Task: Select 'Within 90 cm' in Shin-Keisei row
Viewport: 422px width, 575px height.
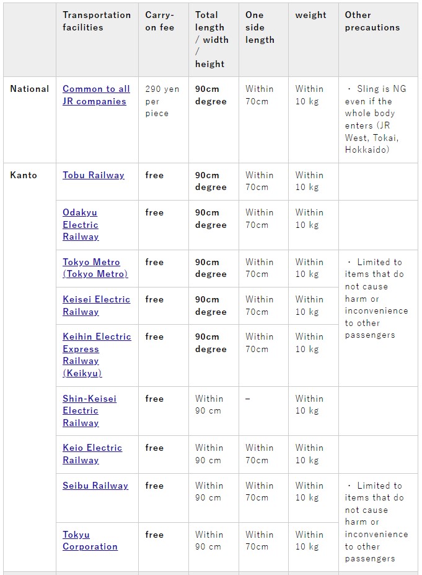Action: click(209, 404)
